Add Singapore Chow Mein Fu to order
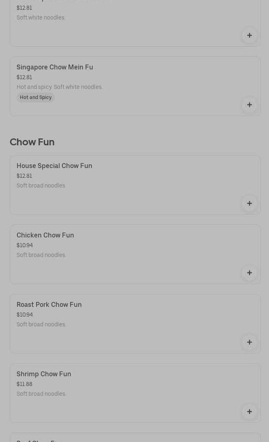Screen dimensions: 269x442 (249, 105)
